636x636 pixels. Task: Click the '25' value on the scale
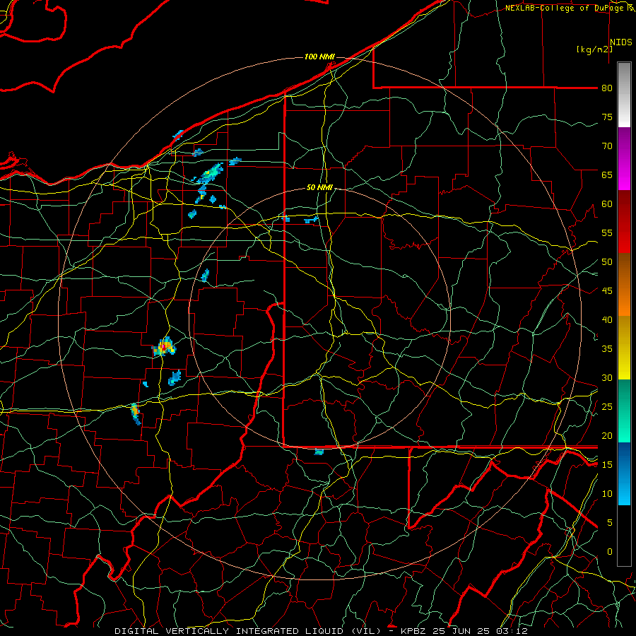coord(607,406)
